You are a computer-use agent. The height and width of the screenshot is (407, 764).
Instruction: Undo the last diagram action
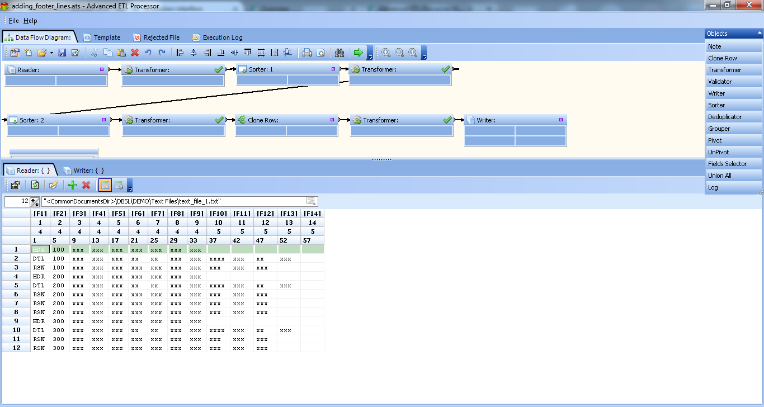click(148, 53)
